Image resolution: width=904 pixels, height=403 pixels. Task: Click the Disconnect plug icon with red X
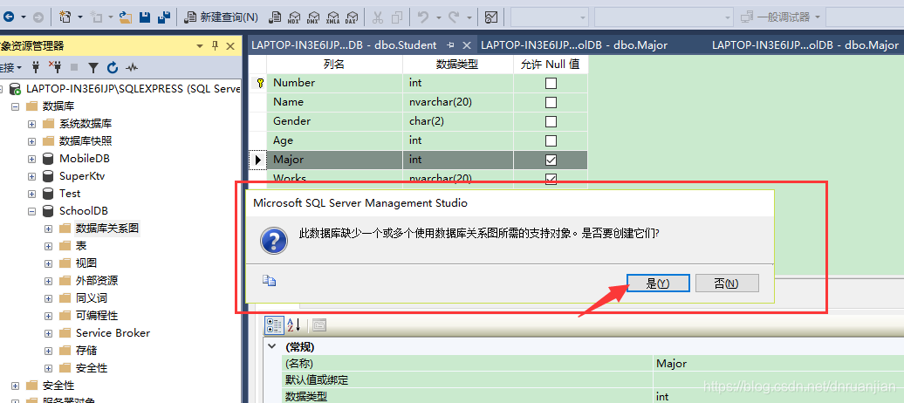[x=55, y=67]
